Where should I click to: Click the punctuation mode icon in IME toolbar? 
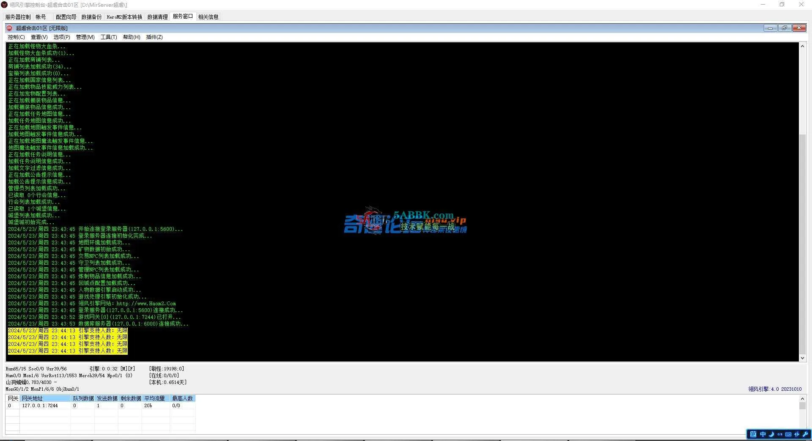click(780, 434)
